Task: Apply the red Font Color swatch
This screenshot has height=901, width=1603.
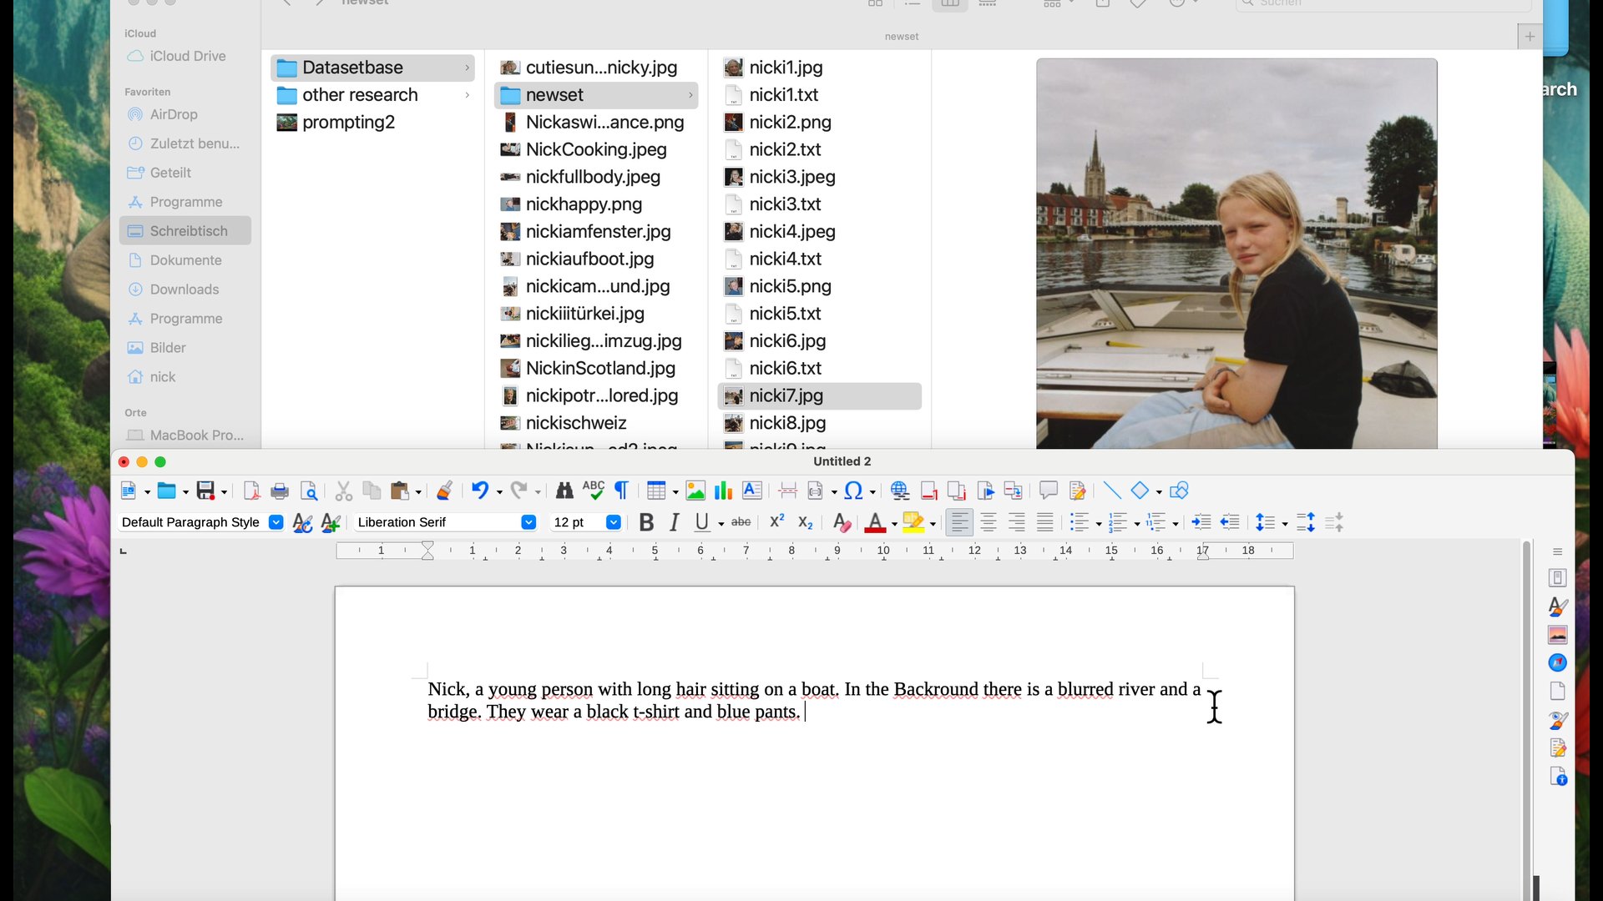Action: [x=875, y=522]
